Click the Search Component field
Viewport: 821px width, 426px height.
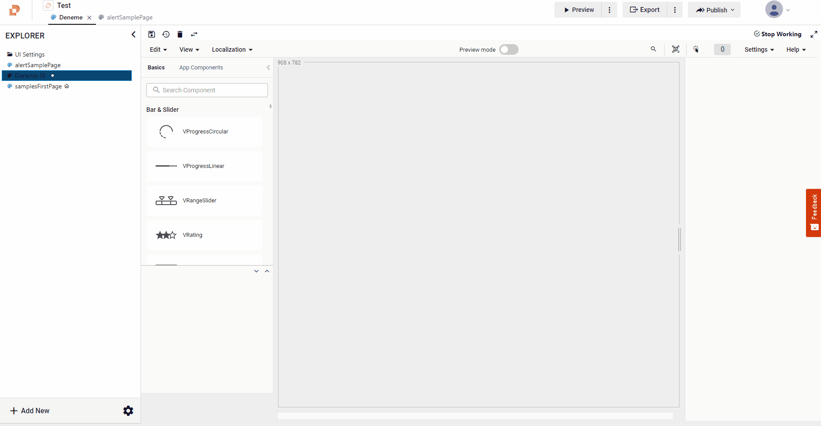click(207, 90)
